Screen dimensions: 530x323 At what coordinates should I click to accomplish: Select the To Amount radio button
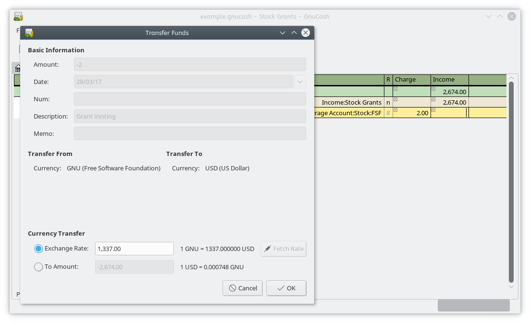pyautogui.click(x=38, y=267)
